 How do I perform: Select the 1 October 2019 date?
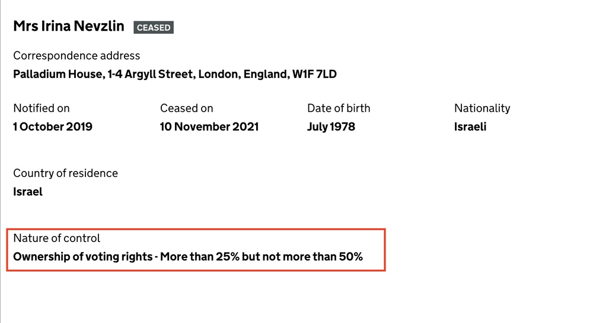53,127
